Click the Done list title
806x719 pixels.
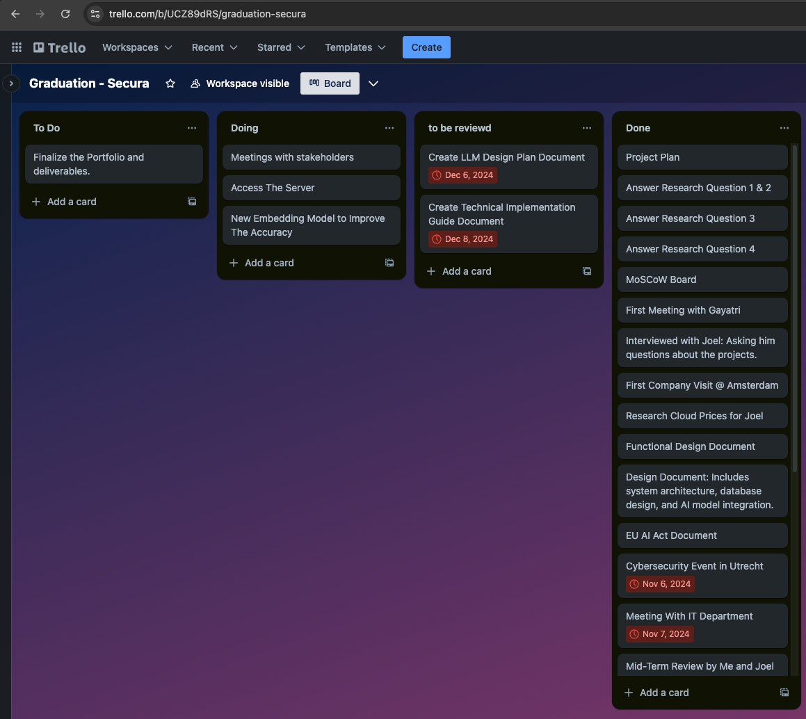click(638, 128)
